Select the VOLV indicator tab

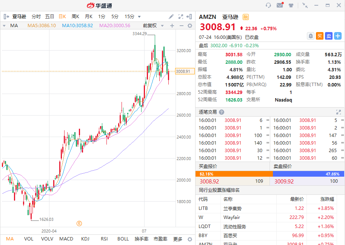[47, 239]
